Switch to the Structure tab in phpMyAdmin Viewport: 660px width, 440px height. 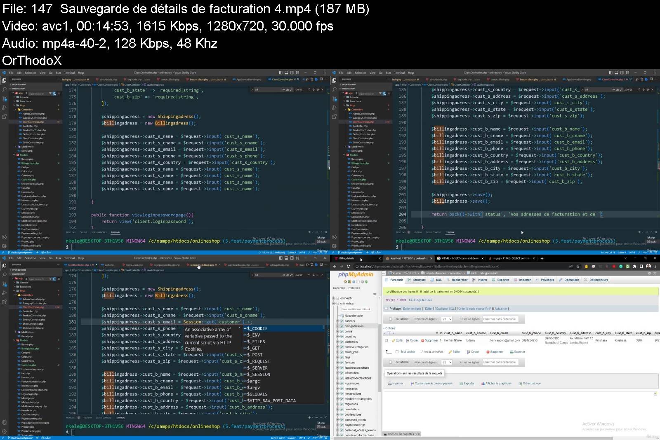tap(417, 280)
